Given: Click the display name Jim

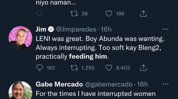Looking at the screenshot, I should (x=41, y=29).
